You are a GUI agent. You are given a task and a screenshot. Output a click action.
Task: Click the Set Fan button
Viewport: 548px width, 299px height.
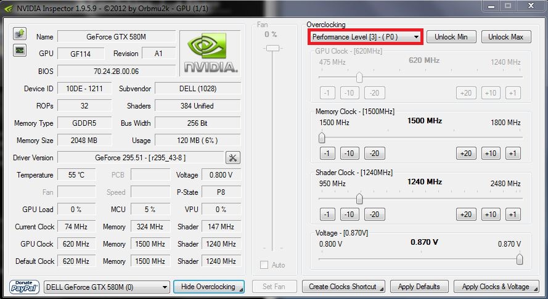point(274,287)
